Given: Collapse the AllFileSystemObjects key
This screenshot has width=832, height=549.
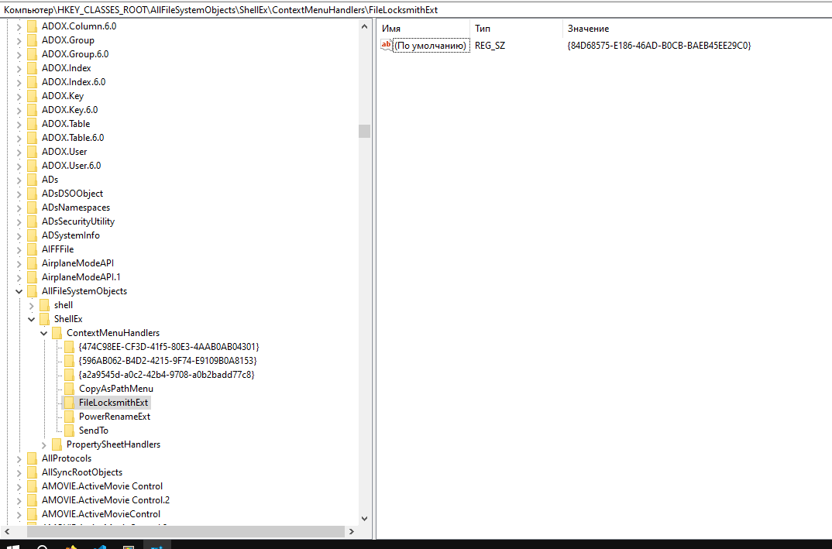Looking at the screenshot, I should pyautogui.click(x=19, y=290).
